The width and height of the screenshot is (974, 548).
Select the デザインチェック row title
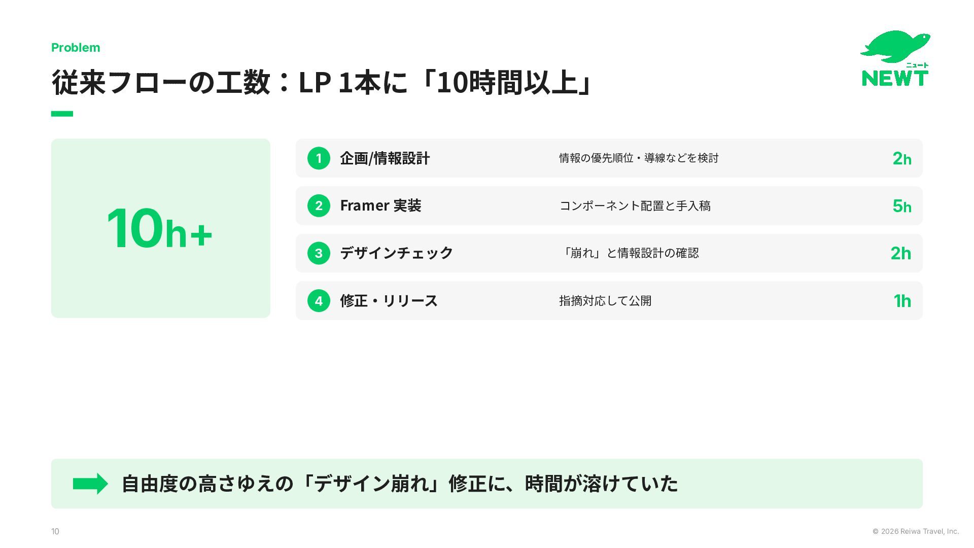396,253
